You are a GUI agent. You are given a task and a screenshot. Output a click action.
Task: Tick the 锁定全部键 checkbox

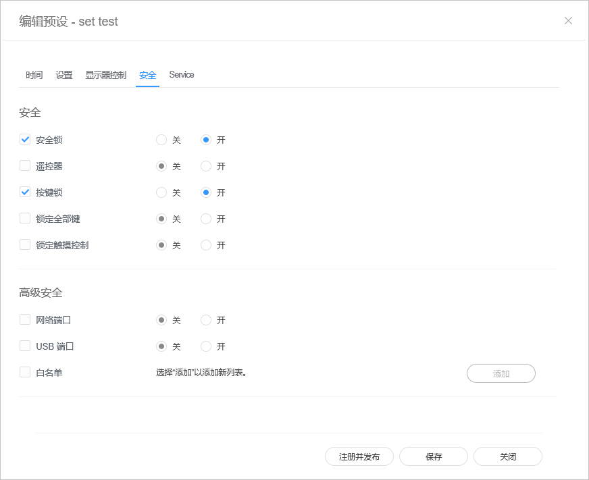tap(25, 219)
